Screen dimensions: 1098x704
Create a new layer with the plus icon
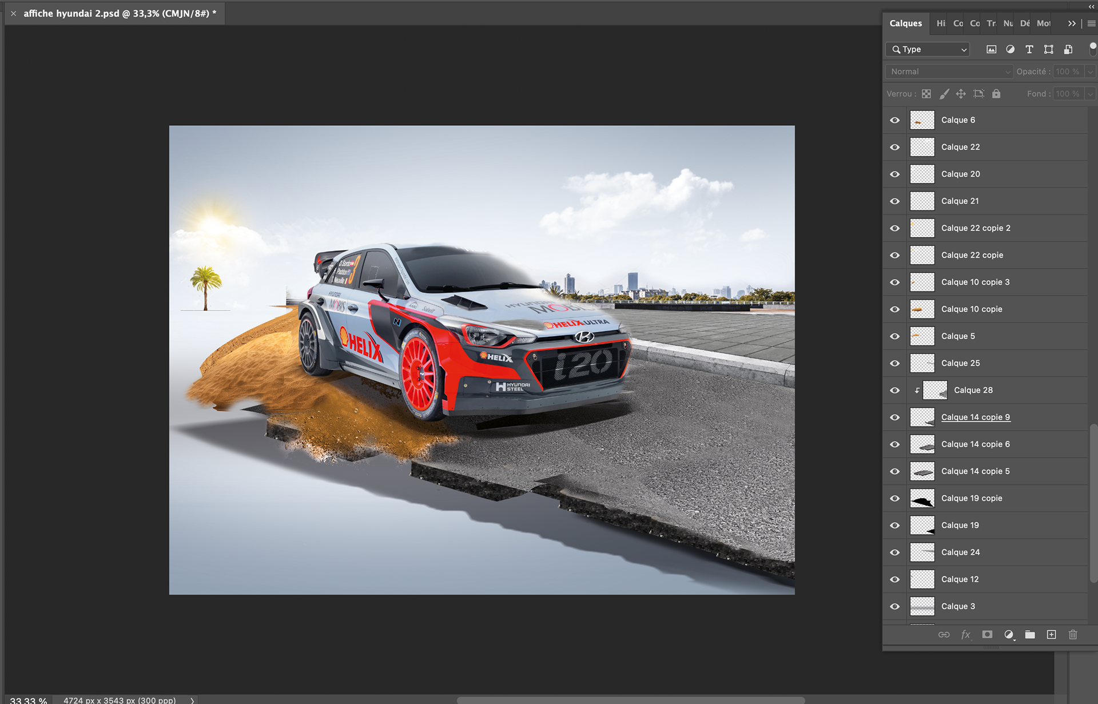[1051, 635]
